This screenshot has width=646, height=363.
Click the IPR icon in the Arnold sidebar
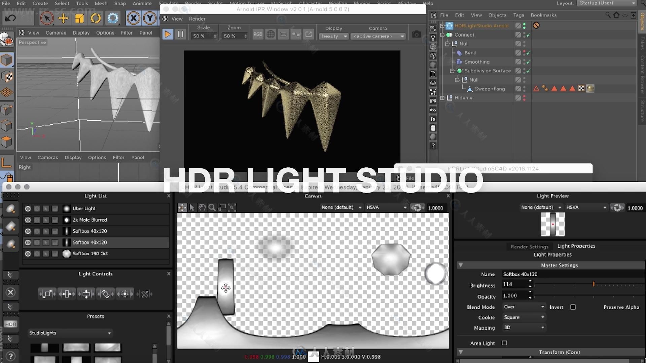(x=433, y=101)
